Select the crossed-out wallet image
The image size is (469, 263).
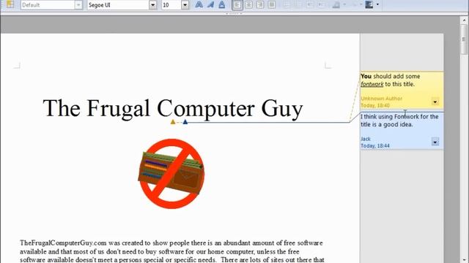(171, 174)
